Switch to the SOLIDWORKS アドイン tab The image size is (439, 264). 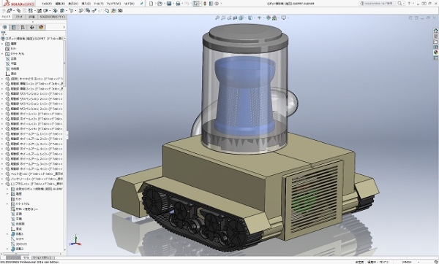point(52,17)
